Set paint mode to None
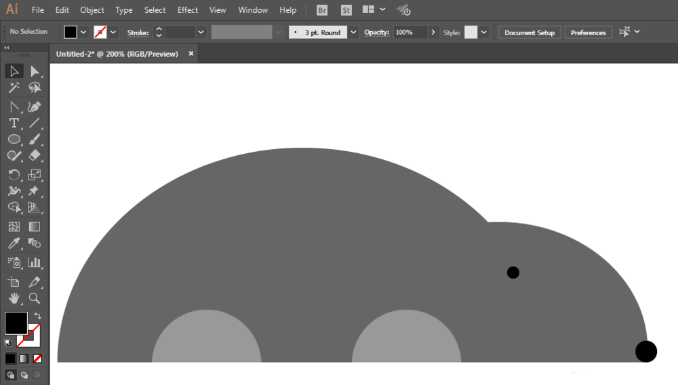Viewport: 678px width, 385px height. (x=38, y=359)
